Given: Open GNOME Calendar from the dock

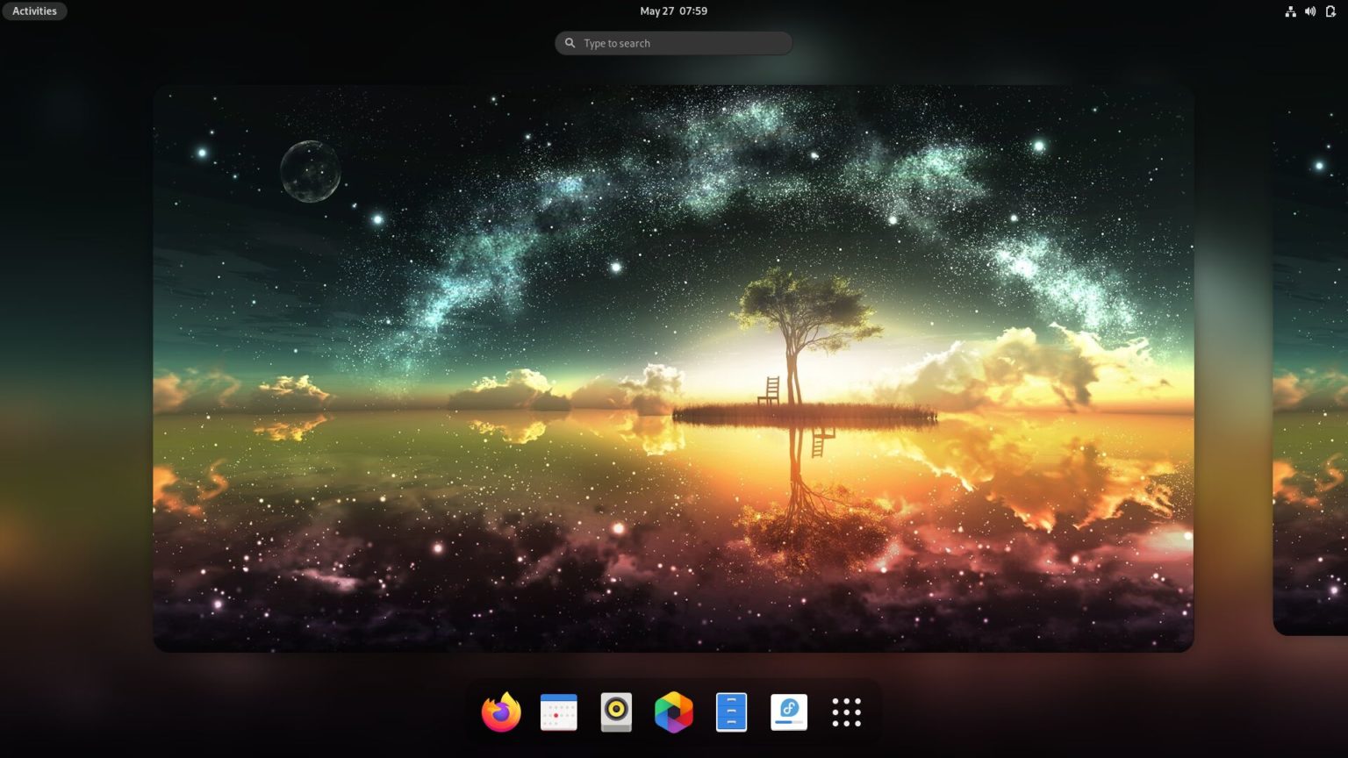Looking at the screenshot, I should tap(558, 712).
